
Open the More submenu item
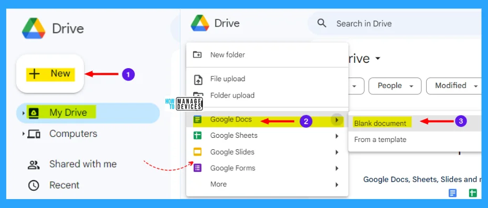pyautogui.click(x=267, y=184)
